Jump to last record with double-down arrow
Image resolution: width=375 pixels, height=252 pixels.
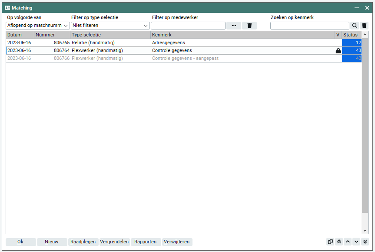[365, 242]
